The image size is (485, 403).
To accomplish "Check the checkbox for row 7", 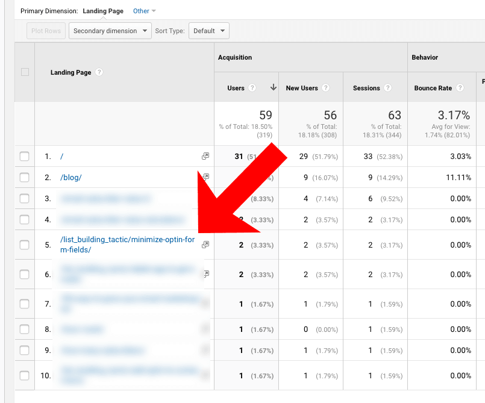I will tap(25, 304).
